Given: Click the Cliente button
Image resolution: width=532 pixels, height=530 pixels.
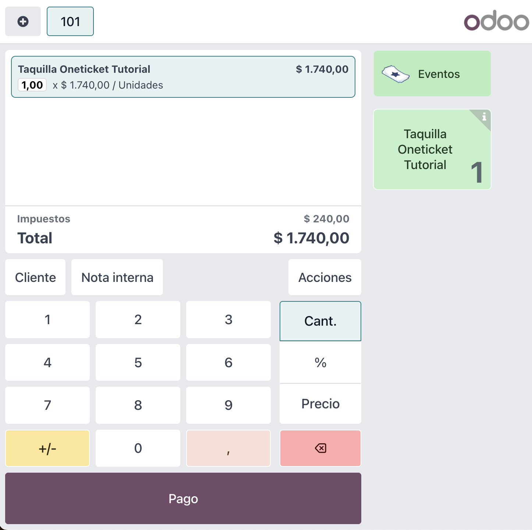Looking at the screenshot, I should tap(35, 277).
